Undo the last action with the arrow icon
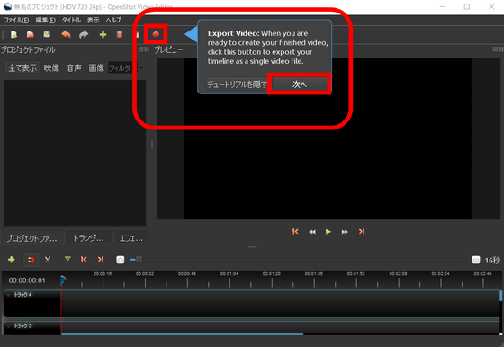Viewport: 504px width, 347px height. pyautogui.click(x=66, y=34)
